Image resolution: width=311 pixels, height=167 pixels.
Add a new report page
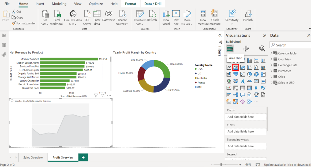coord(83,157)
